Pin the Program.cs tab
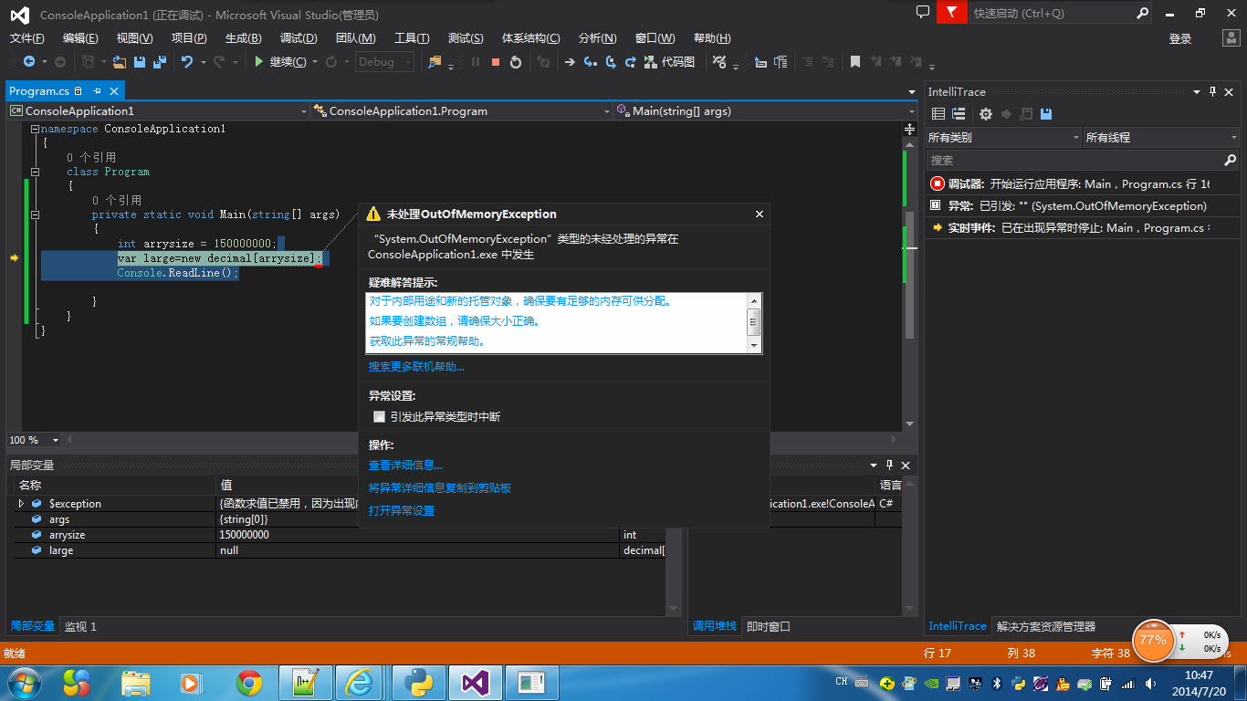This screenshot has height=701, width=1247. [97, 91]
